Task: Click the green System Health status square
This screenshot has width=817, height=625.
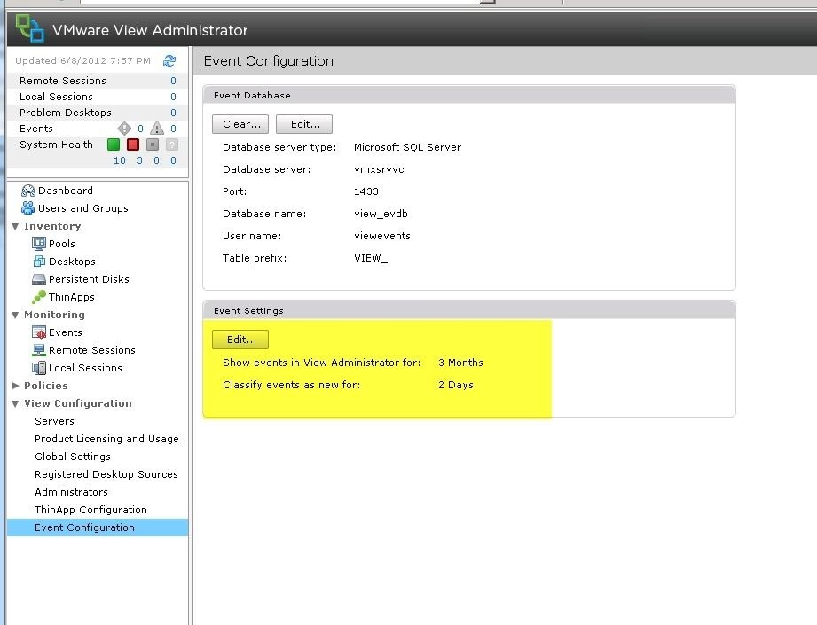Action: 113,145
